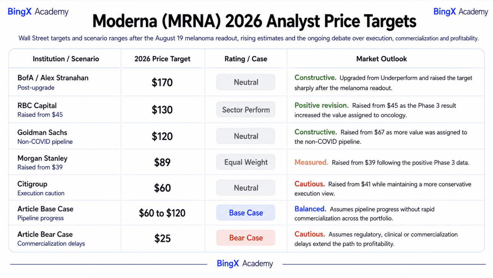Click Neutral badge in Goldman Sachs row

246,136
